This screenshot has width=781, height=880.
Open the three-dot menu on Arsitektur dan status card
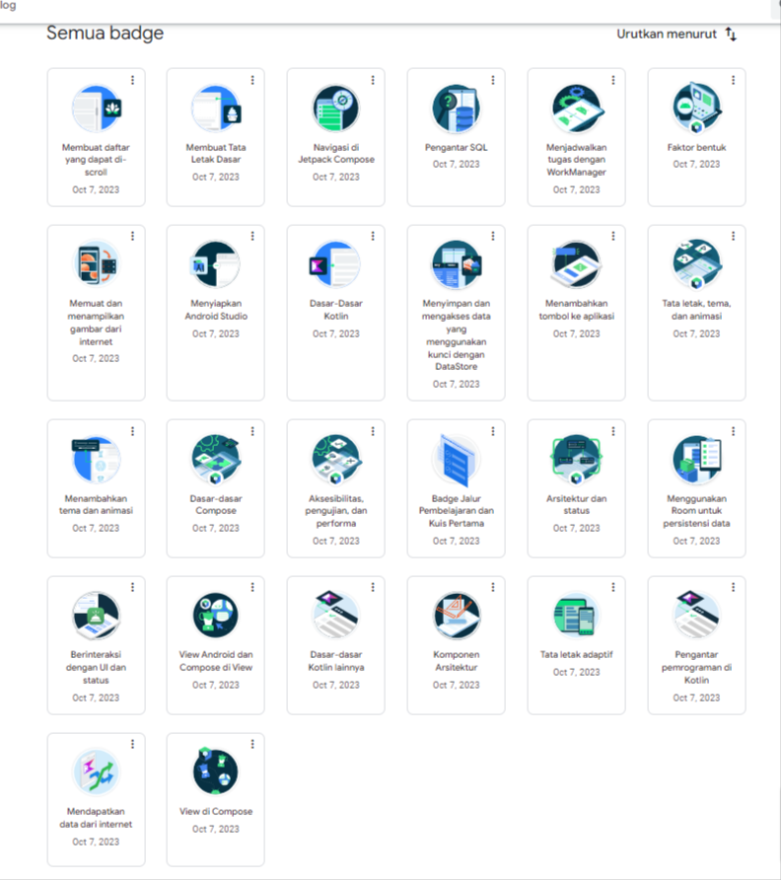pos(613,431)
